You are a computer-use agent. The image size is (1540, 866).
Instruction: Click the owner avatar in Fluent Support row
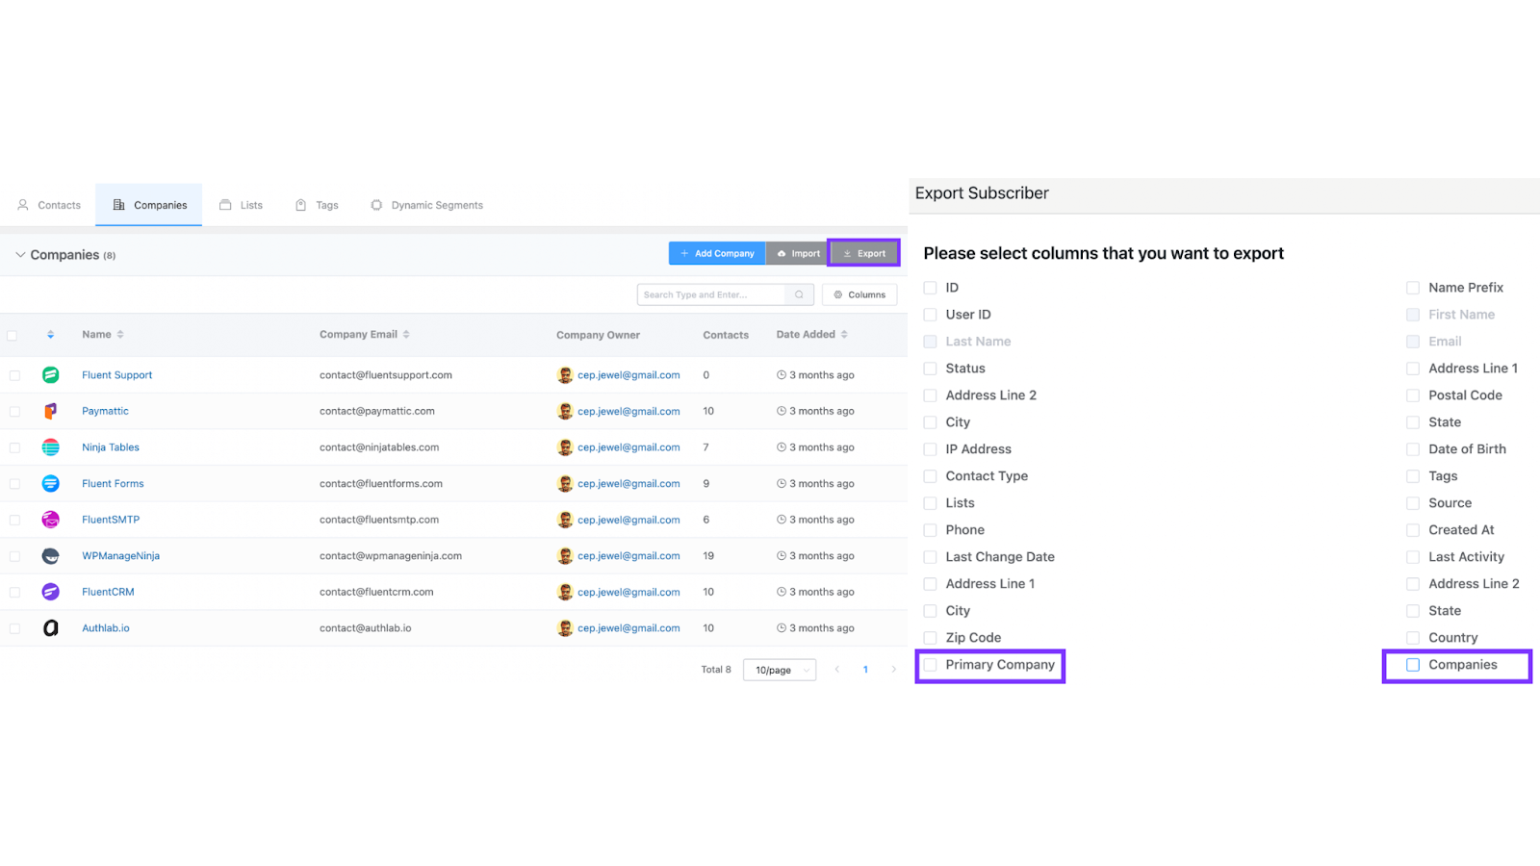pos(565,375)
